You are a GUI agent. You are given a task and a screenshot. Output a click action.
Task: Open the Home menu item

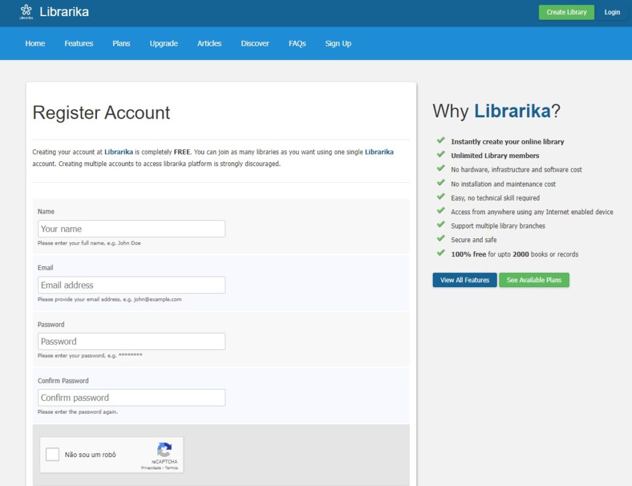(35, 44)
